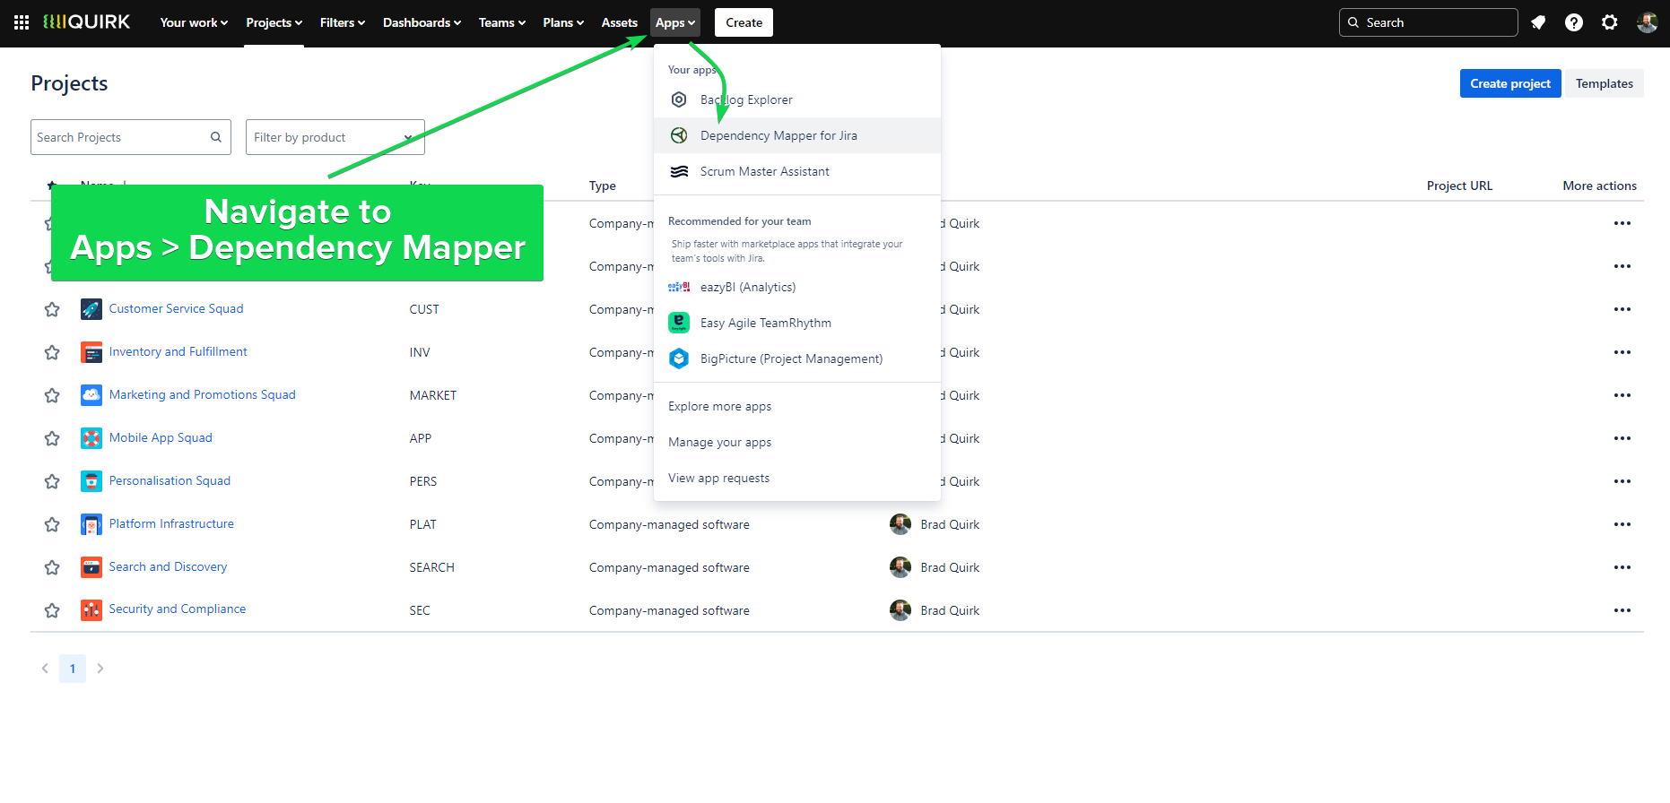Click the Scrum Master Assistant icon
The width and height of the screenshot is (1670, 803).
pos(679,171)
